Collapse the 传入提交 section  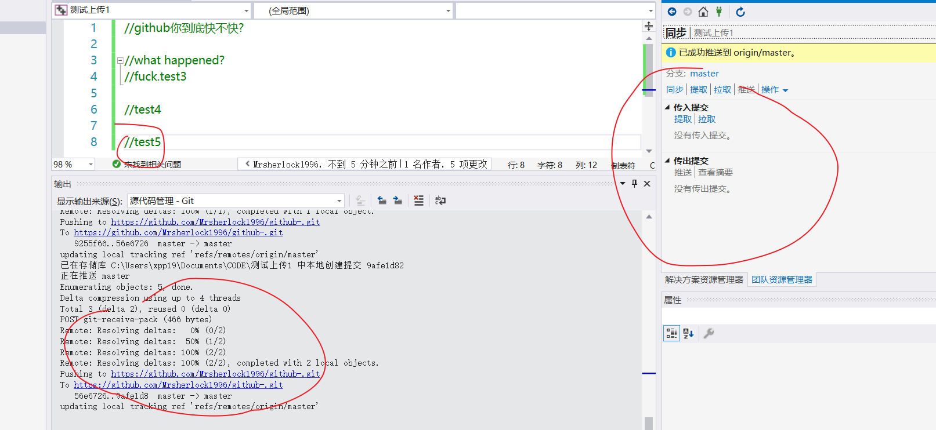pos(667,107)
